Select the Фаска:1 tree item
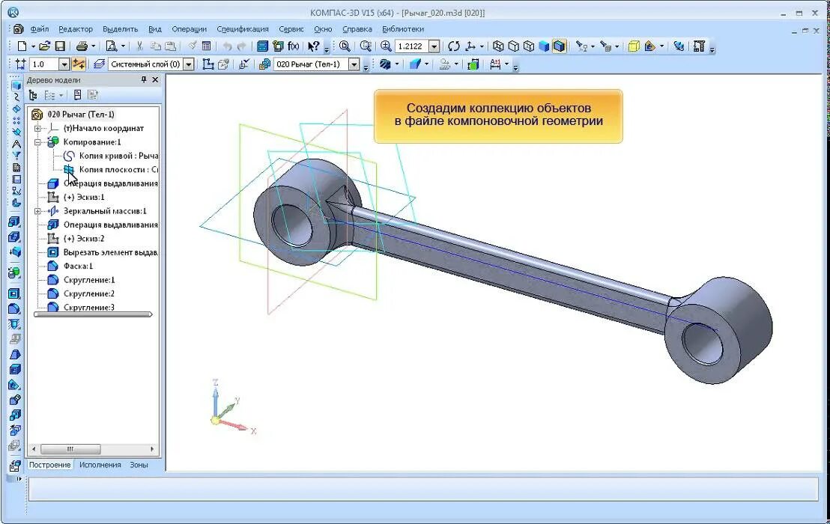This screenshot has height=524, width=830. [78, 266]
